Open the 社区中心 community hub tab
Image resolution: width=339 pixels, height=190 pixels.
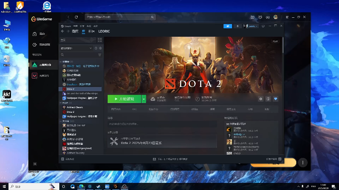[153, 109]
